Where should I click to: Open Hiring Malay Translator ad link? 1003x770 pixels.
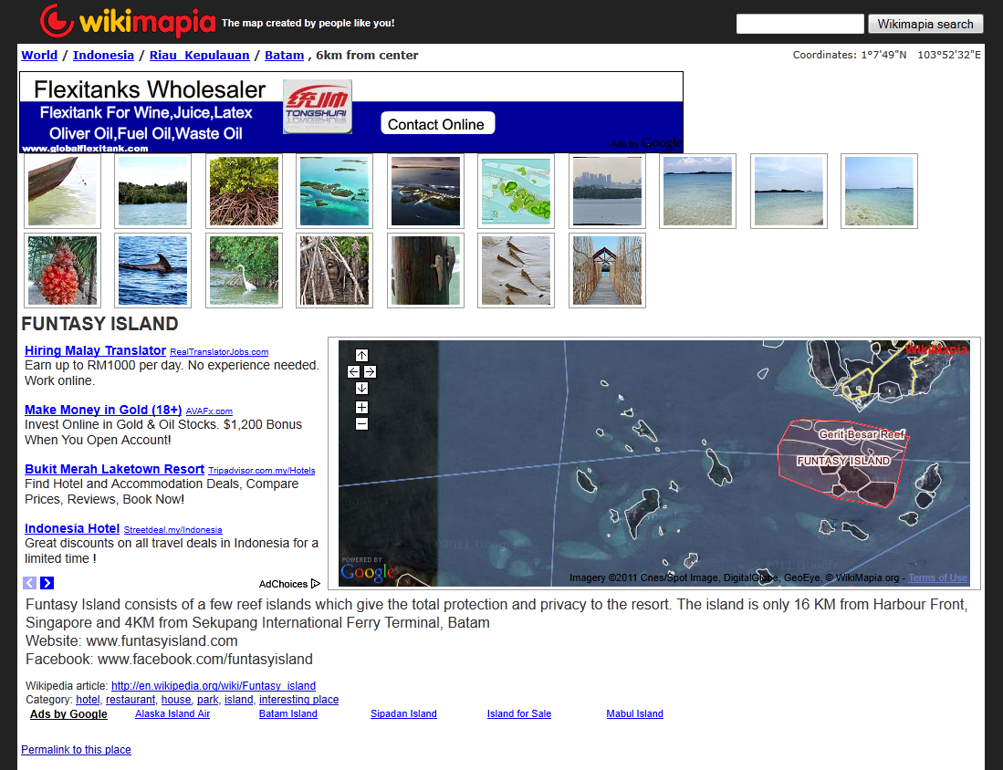pos(95,350)
